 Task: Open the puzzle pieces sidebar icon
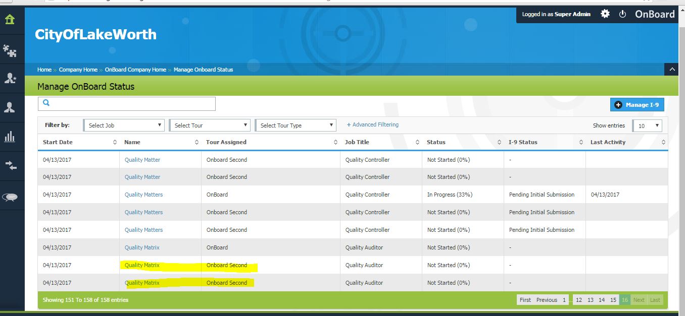pos(10,50)
